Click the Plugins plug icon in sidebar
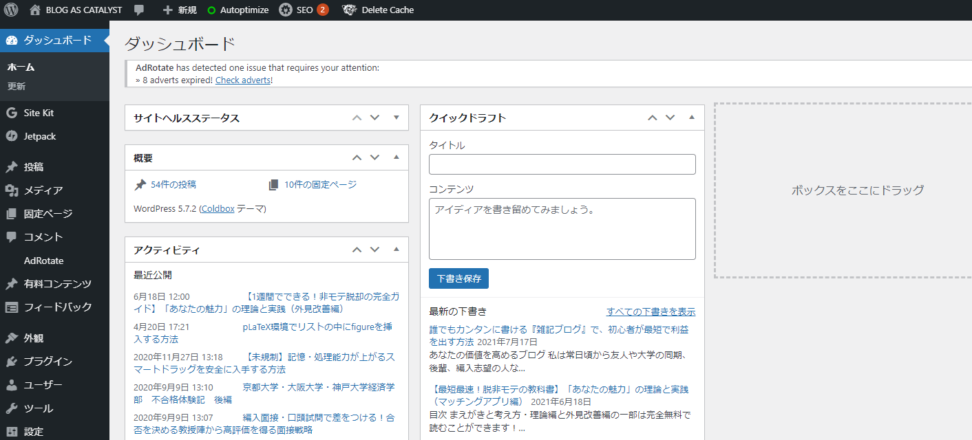 (11, 362)
